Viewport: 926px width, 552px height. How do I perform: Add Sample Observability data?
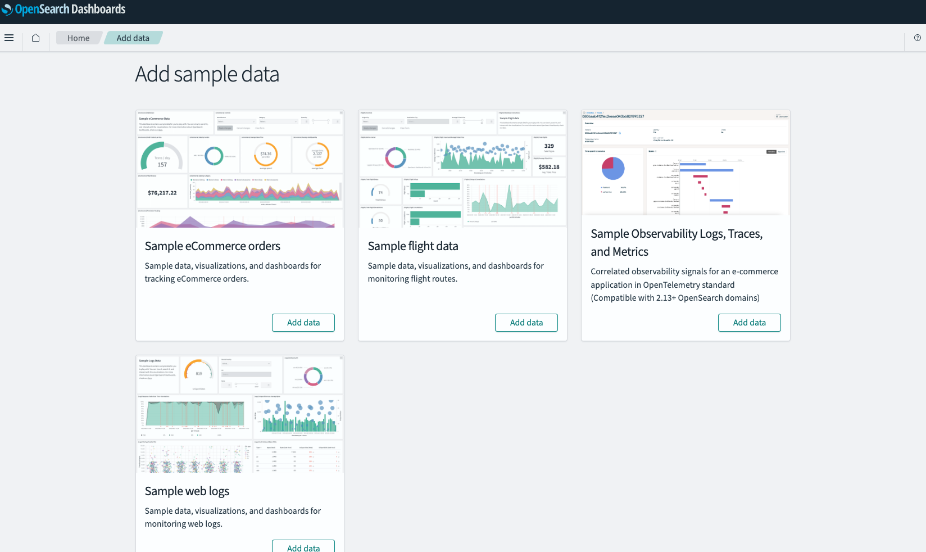750,323
